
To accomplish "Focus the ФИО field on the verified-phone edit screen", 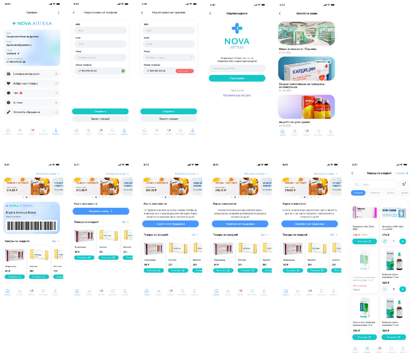I will point(101,30).
